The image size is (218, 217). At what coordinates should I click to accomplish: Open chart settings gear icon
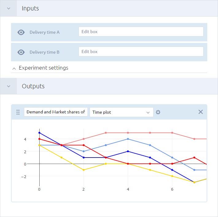pyautogui.click(x=158, y=112)
